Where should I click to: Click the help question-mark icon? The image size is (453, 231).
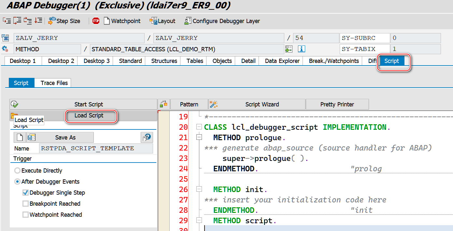147,137
